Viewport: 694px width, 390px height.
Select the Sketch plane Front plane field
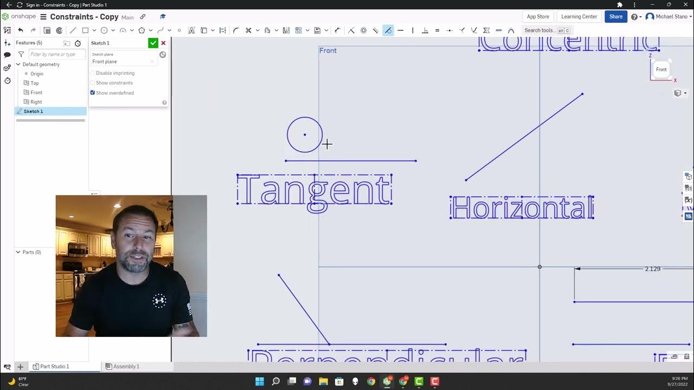(x=124, y=58)
